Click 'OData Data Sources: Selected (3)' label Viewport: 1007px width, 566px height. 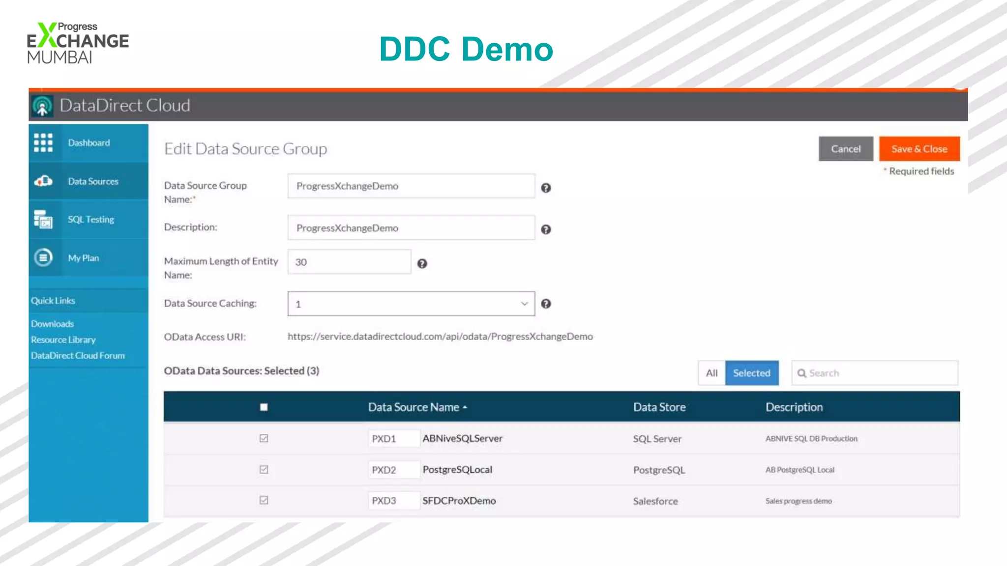pos(241,371)
